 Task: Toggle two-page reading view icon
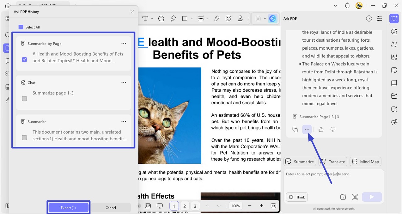[148, 206]
